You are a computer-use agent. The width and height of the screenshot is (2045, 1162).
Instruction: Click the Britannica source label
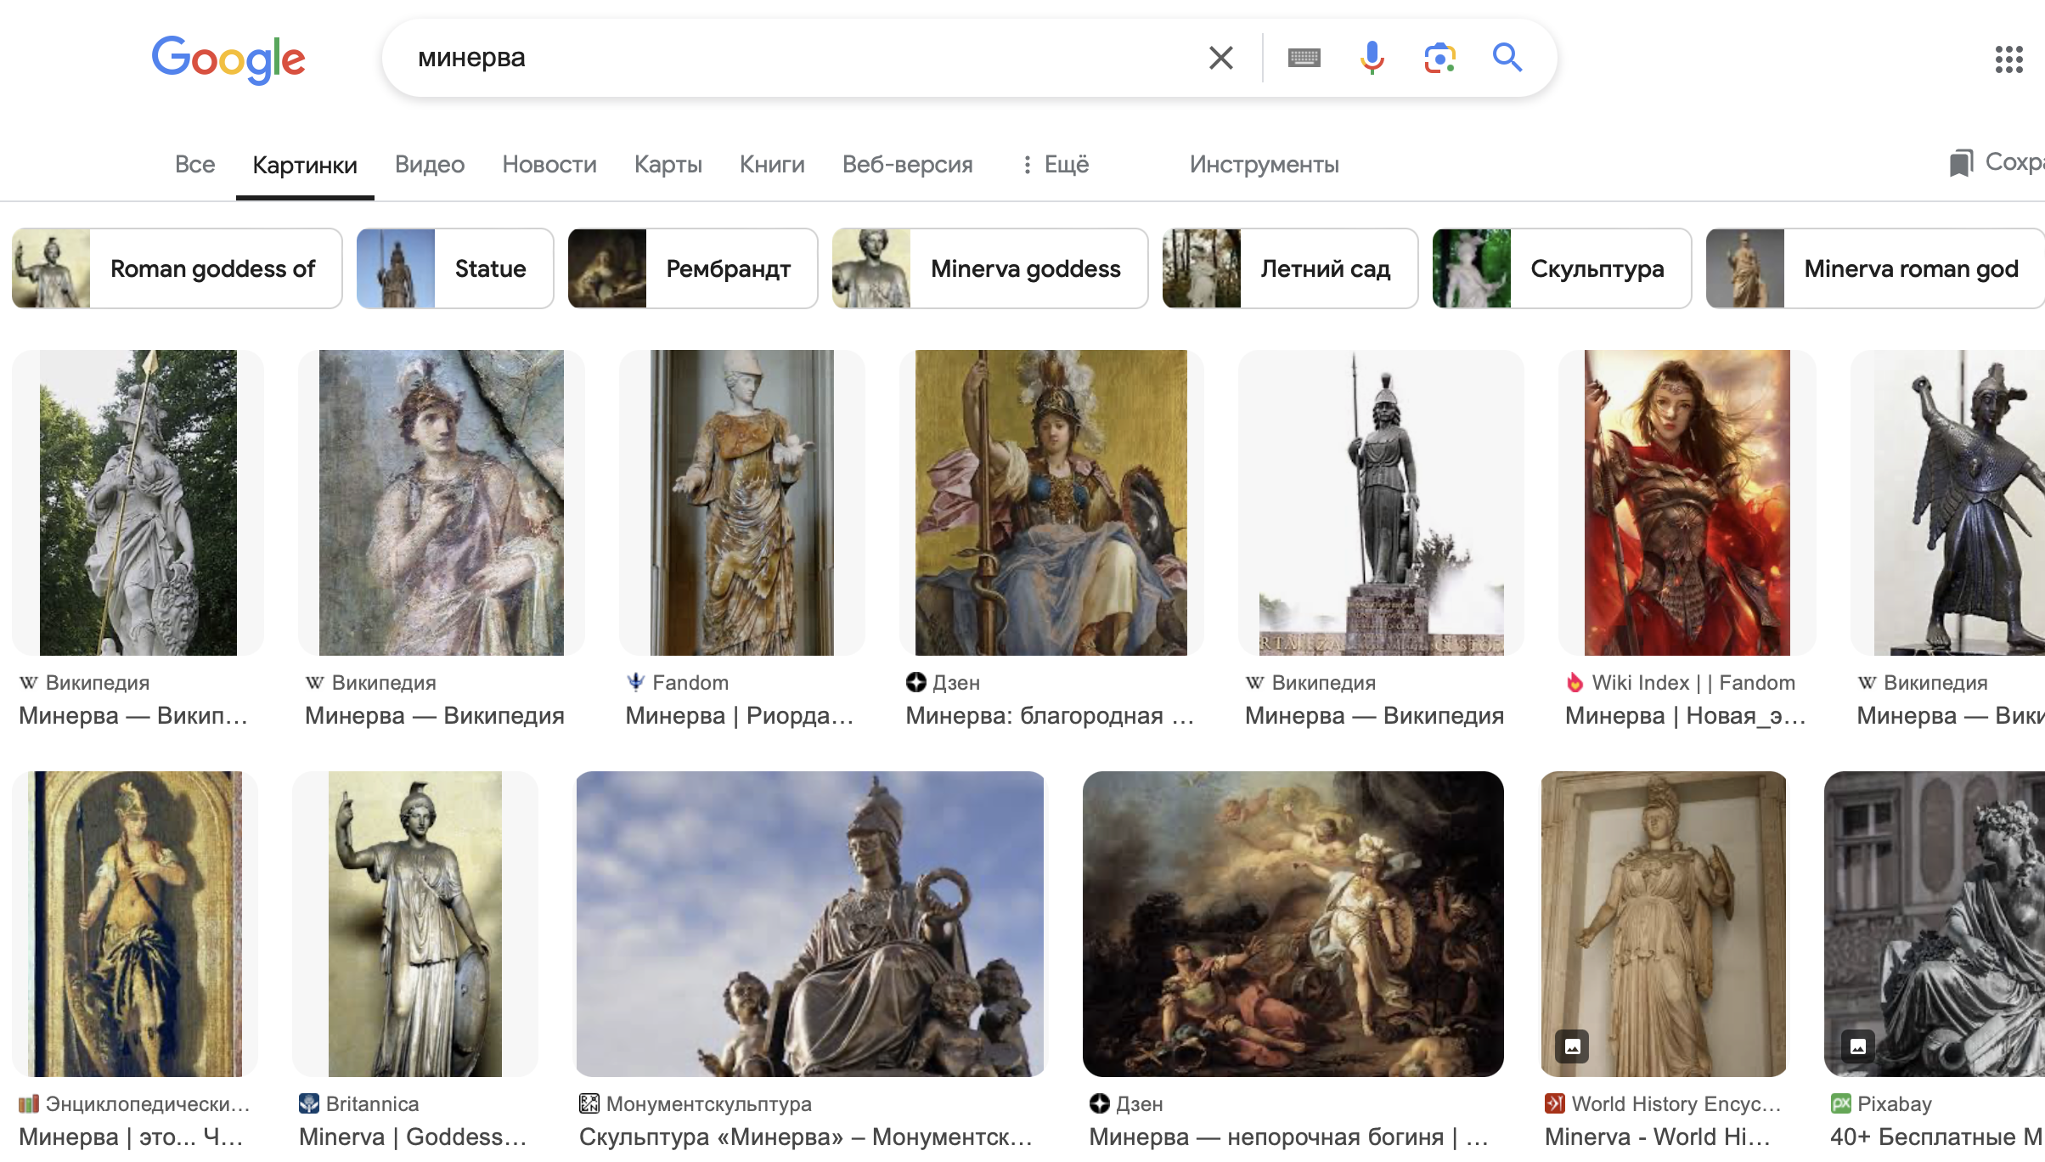pos(372,1103)
